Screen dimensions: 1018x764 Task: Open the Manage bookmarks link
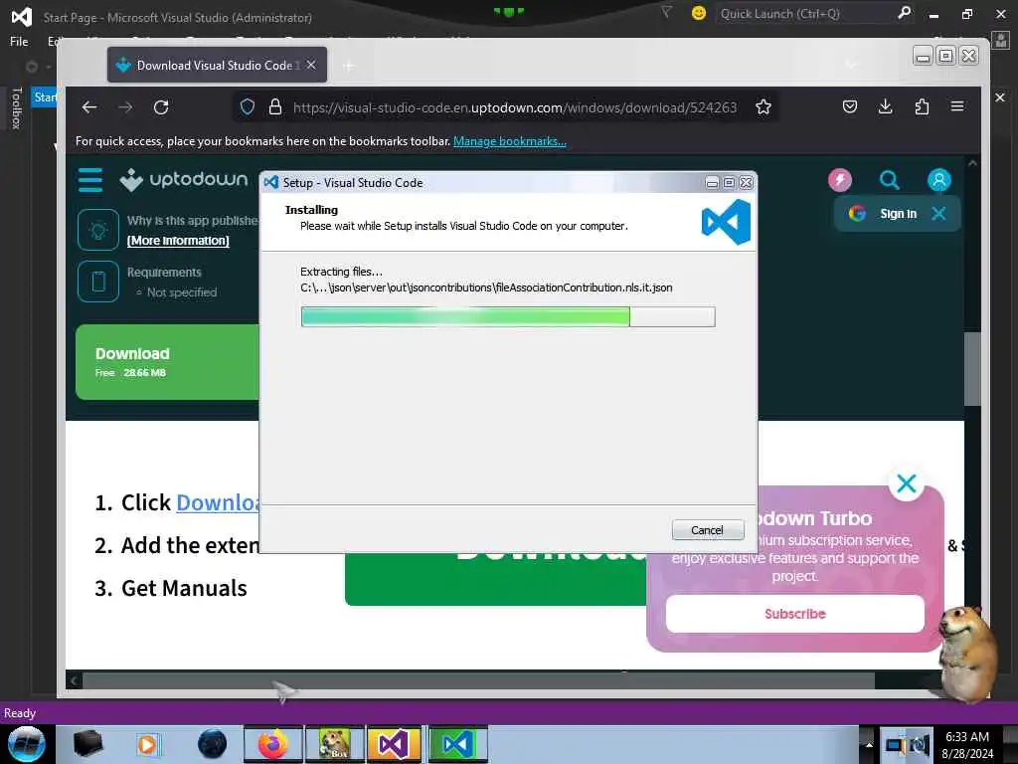point(510,141)
